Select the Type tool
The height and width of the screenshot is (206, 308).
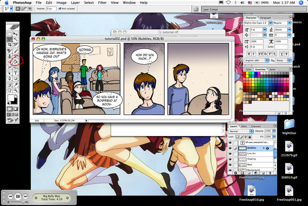click(15, 73)
